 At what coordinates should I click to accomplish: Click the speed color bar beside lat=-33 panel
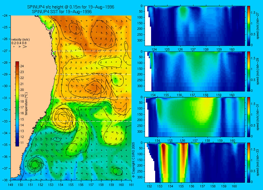click(248, 163)
